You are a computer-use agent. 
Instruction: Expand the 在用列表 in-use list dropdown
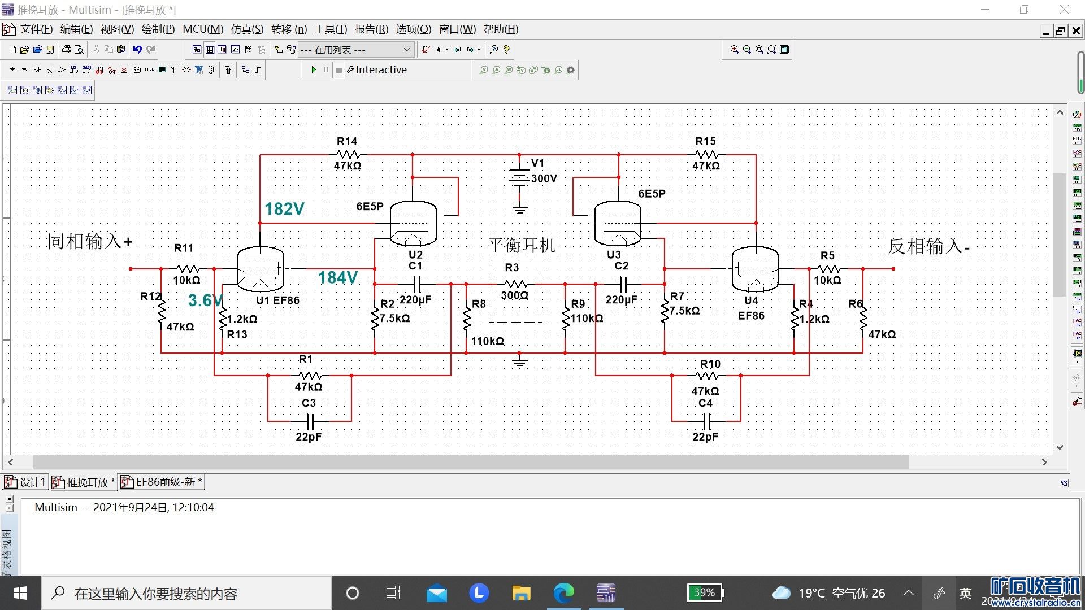click(x=406, y=50)
